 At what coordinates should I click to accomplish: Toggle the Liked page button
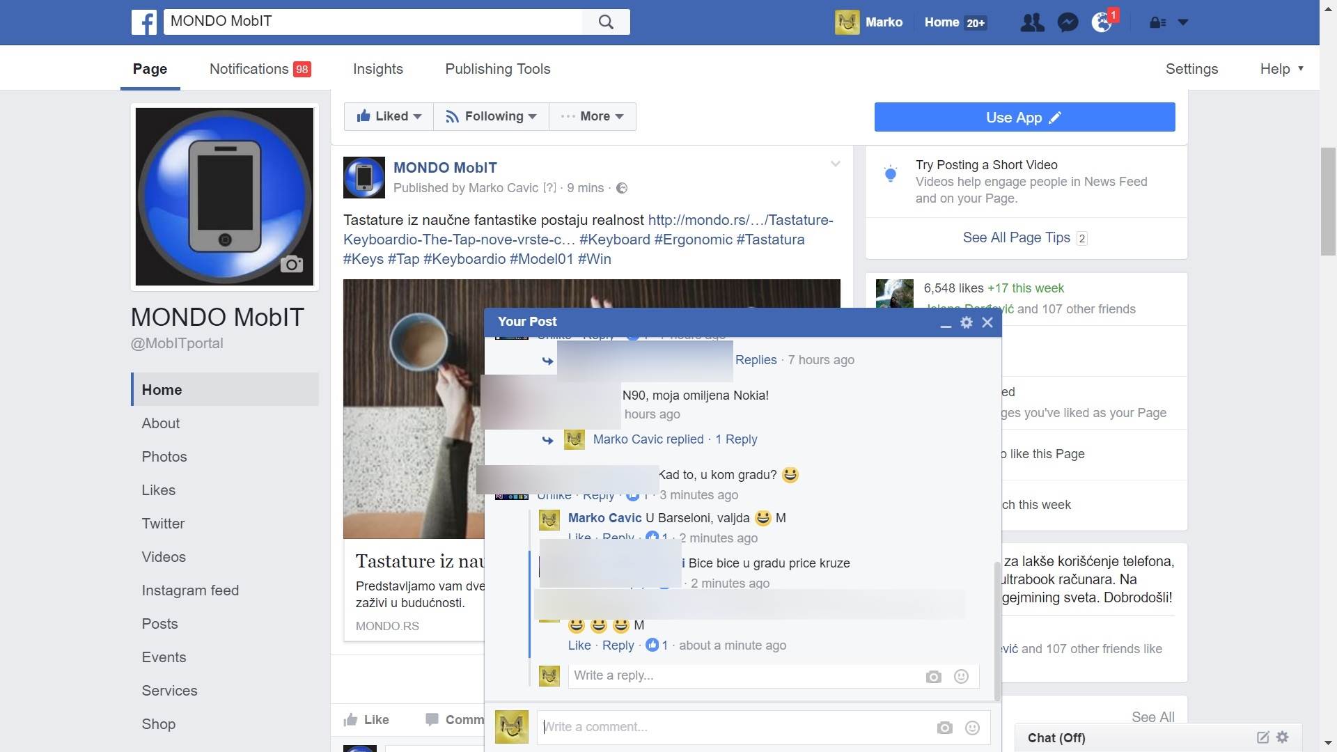[389, 116]
